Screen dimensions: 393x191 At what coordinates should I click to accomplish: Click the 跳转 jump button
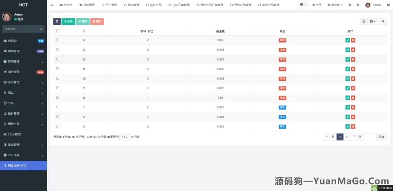click(381, 137)
